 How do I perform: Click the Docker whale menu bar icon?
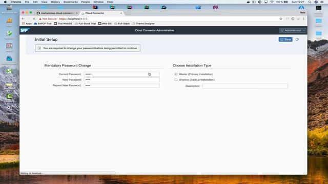pos(248,2)
